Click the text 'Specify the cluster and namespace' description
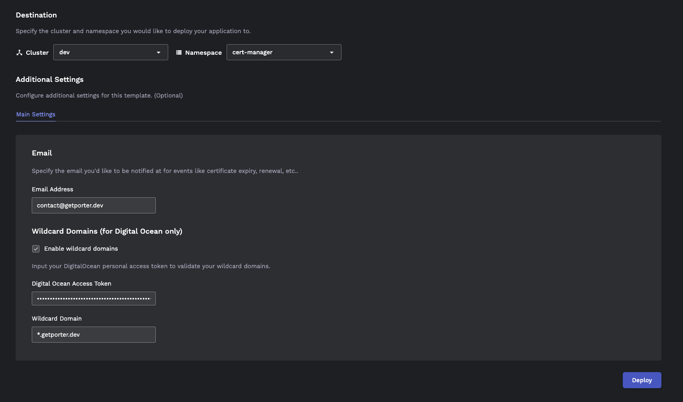683x402 pixels. [x=133, y=31]
